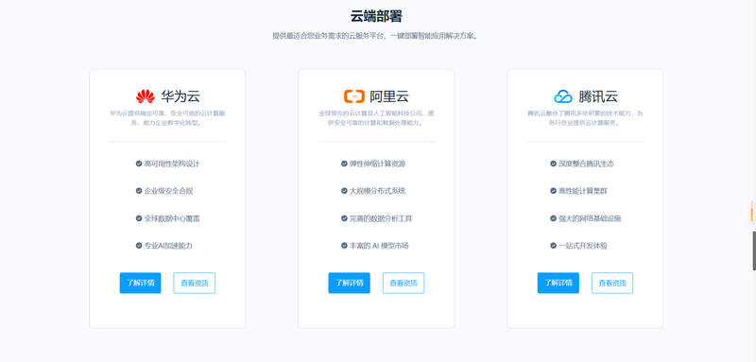Click the checkmark icon beside 深度整合腾讯生态
756x362 pixels.
553,164
